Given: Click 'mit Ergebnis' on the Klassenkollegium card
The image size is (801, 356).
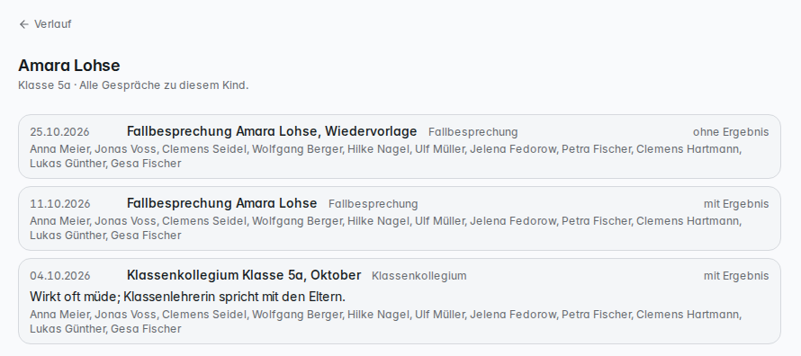Looking at the screenshot, I should point(736,276).
